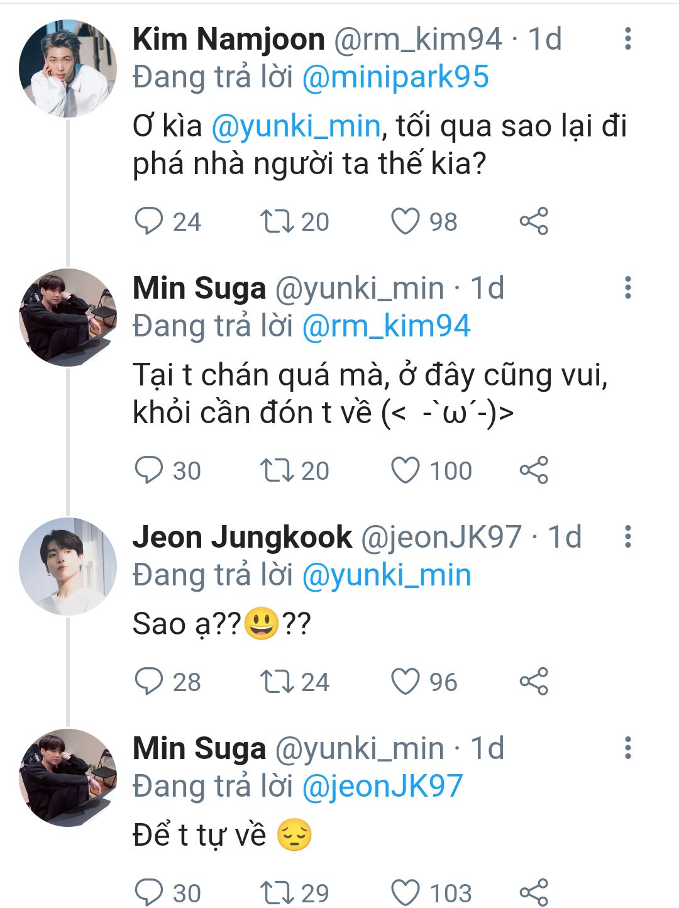Open the @minipark95 mention link
The width and height of the screenshot is (679, 908).
point(395,77)
